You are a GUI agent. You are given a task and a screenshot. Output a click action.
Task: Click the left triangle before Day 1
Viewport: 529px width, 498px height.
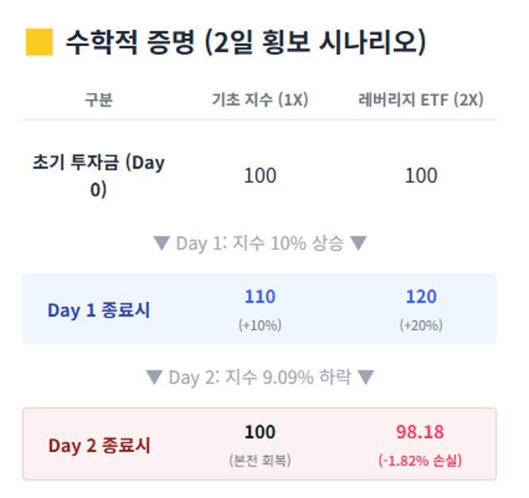coord(161,243)
